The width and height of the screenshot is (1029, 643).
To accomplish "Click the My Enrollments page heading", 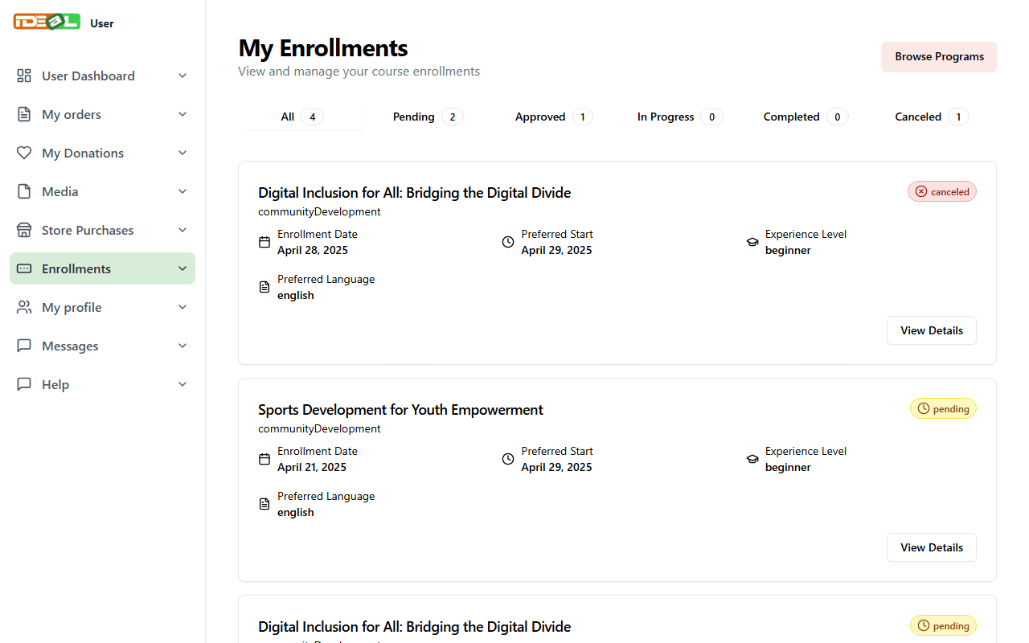I will [x=323, y=48].
